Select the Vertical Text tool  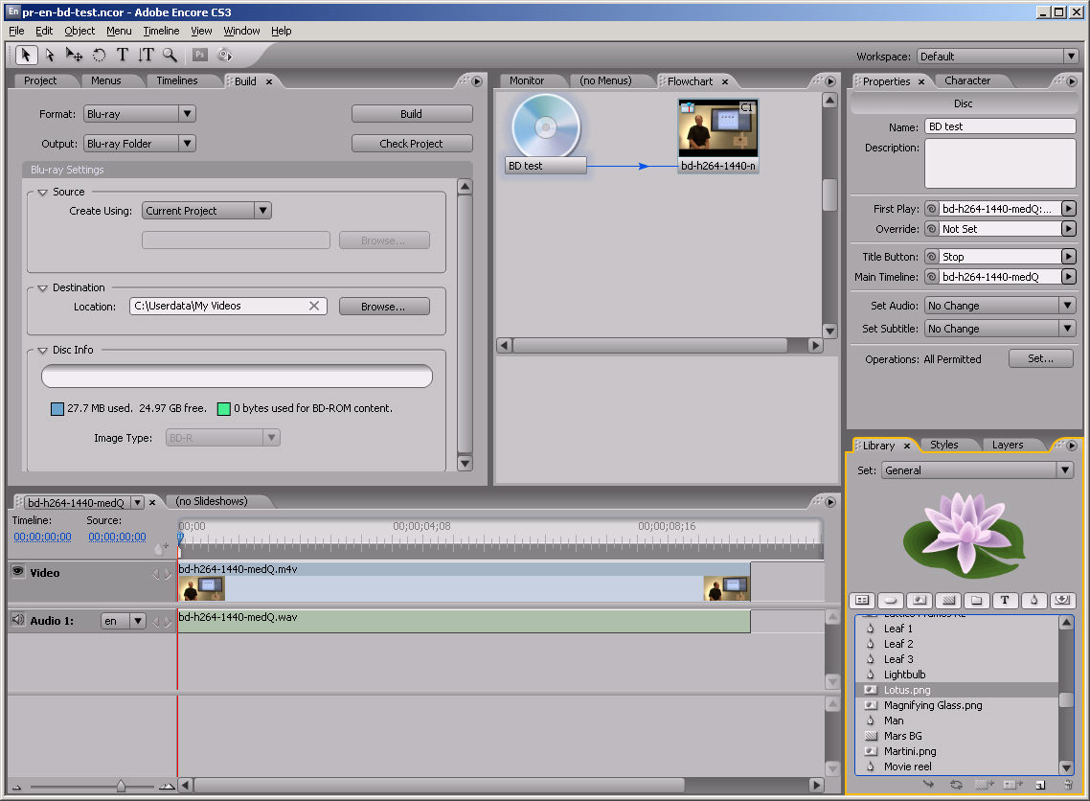click(146, 55)
